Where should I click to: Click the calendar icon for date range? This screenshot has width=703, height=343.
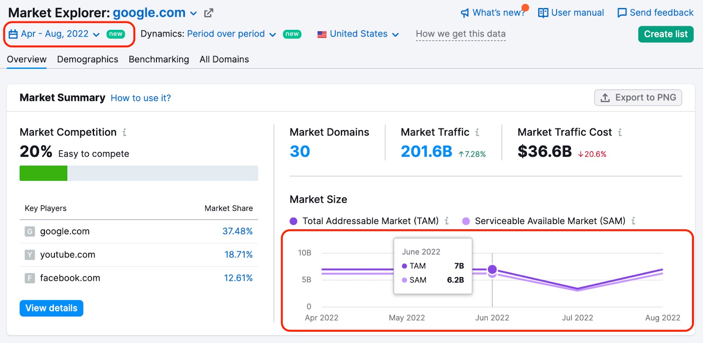13,34
